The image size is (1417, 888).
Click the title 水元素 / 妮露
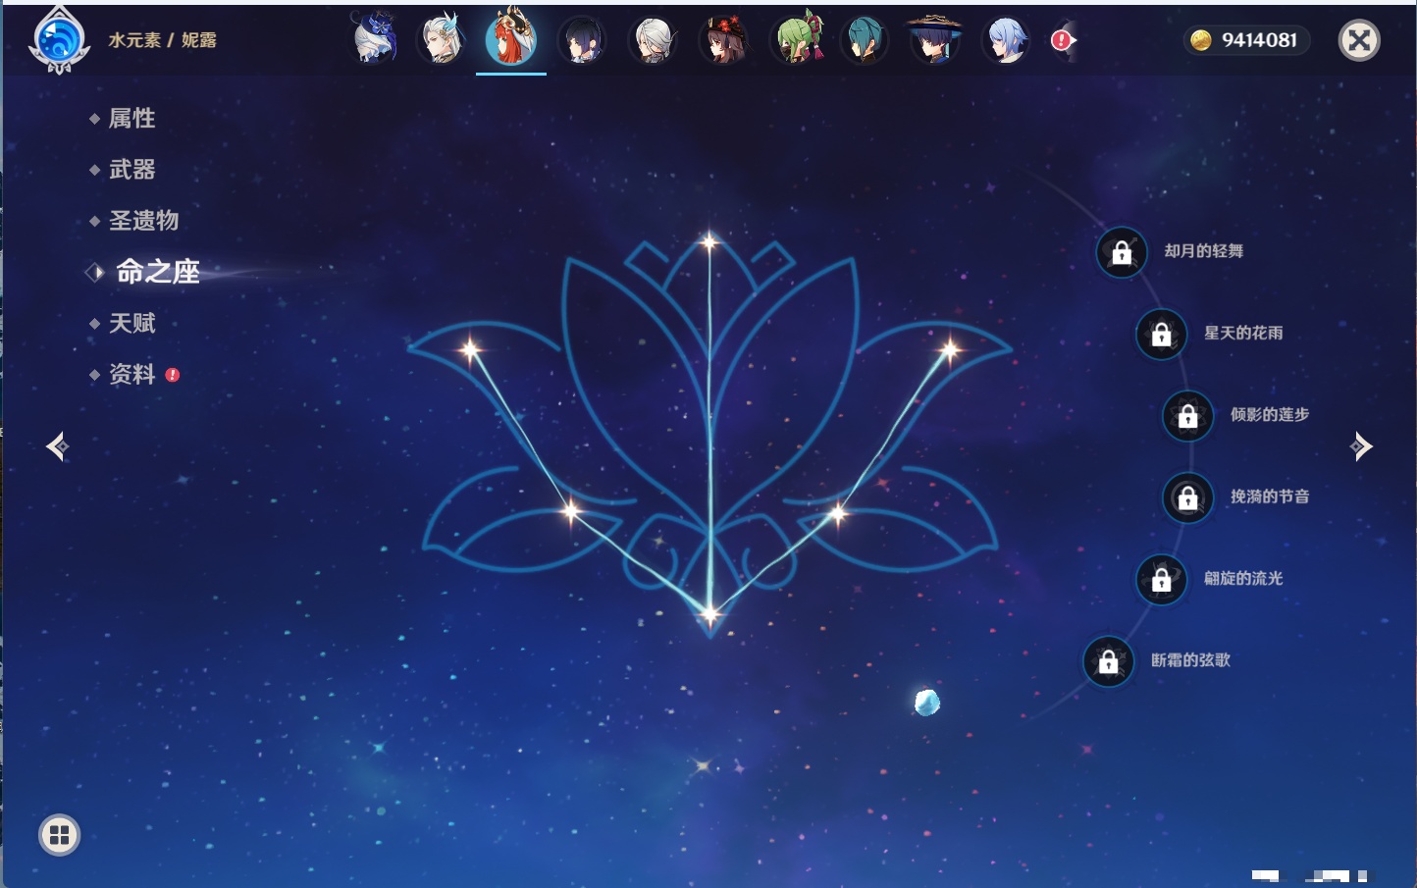coord(163,40)
